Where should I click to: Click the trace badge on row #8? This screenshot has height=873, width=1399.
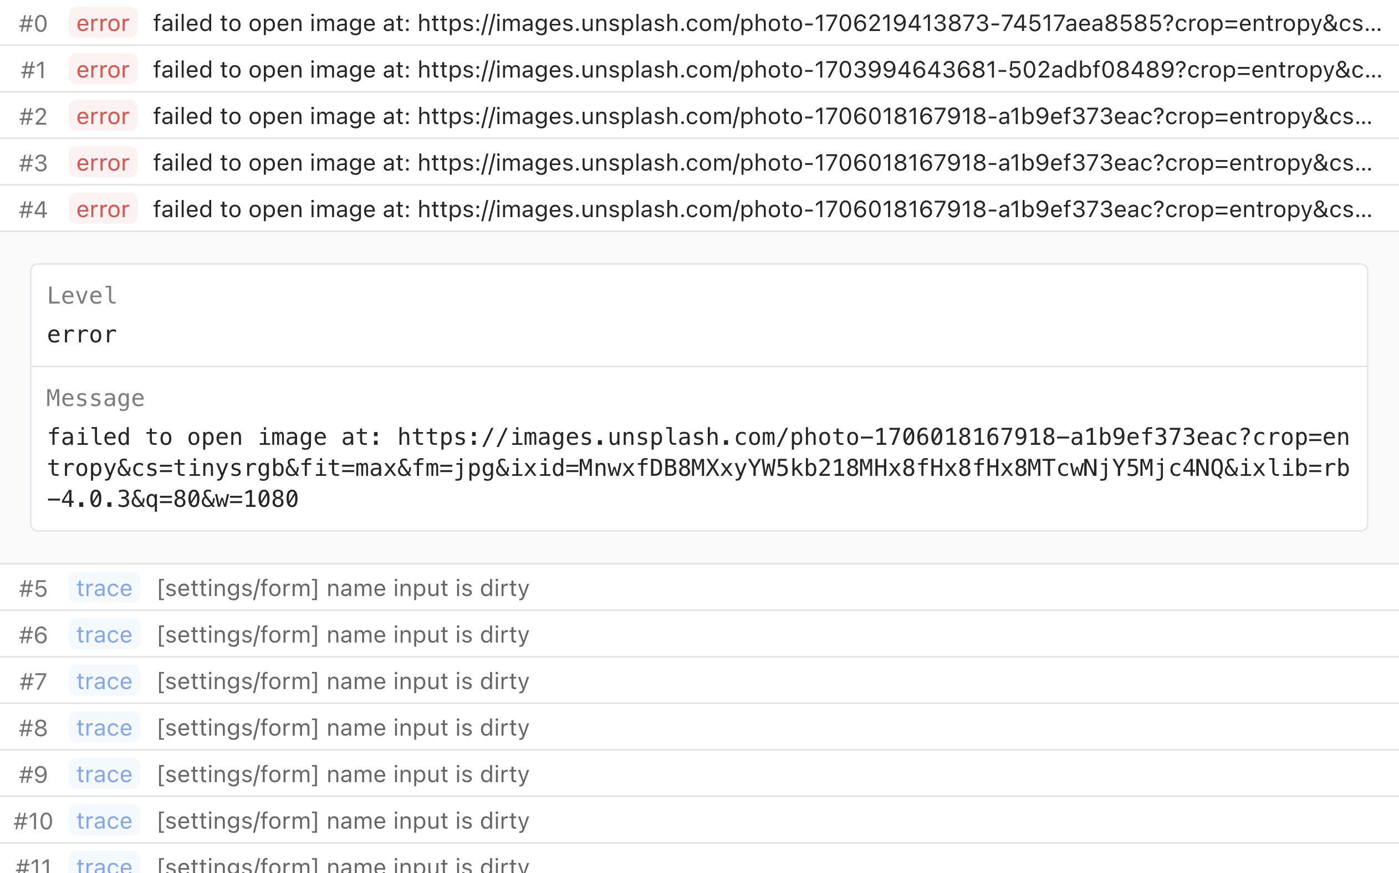104,728
